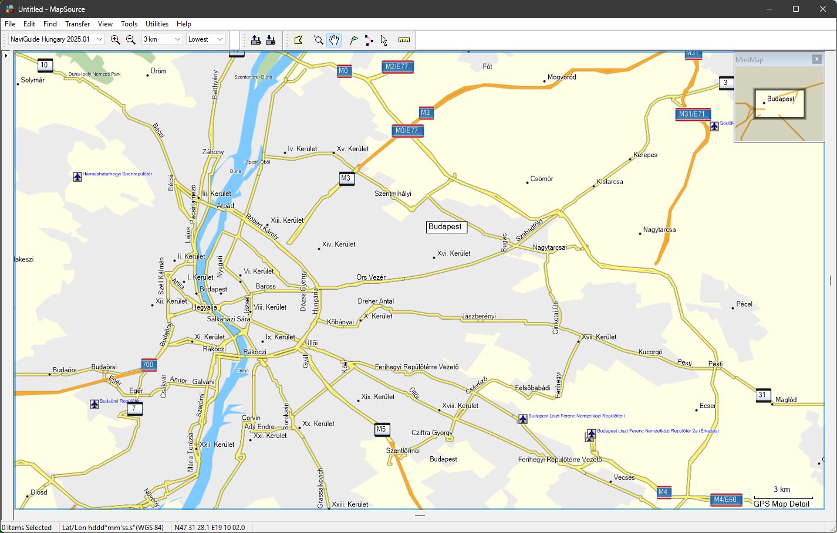This screenshot has height=533, width=837.
Task: Open the Transfer menu
Action: 77,24
